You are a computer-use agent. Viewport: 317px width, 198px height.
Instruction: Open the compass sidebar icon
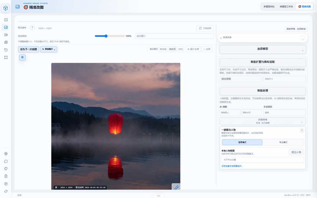tap(6, 184)
